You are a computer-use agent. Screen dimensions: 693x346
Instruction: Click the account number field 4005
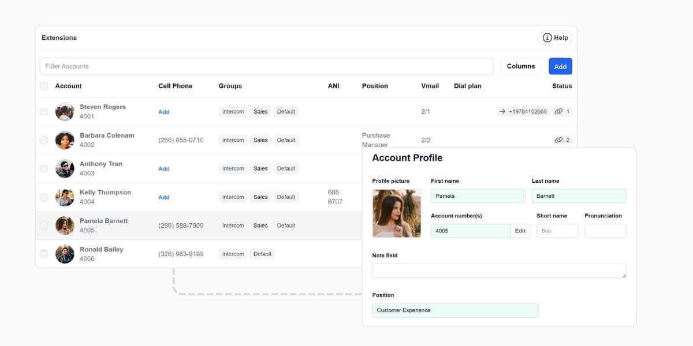coord(471,231)
